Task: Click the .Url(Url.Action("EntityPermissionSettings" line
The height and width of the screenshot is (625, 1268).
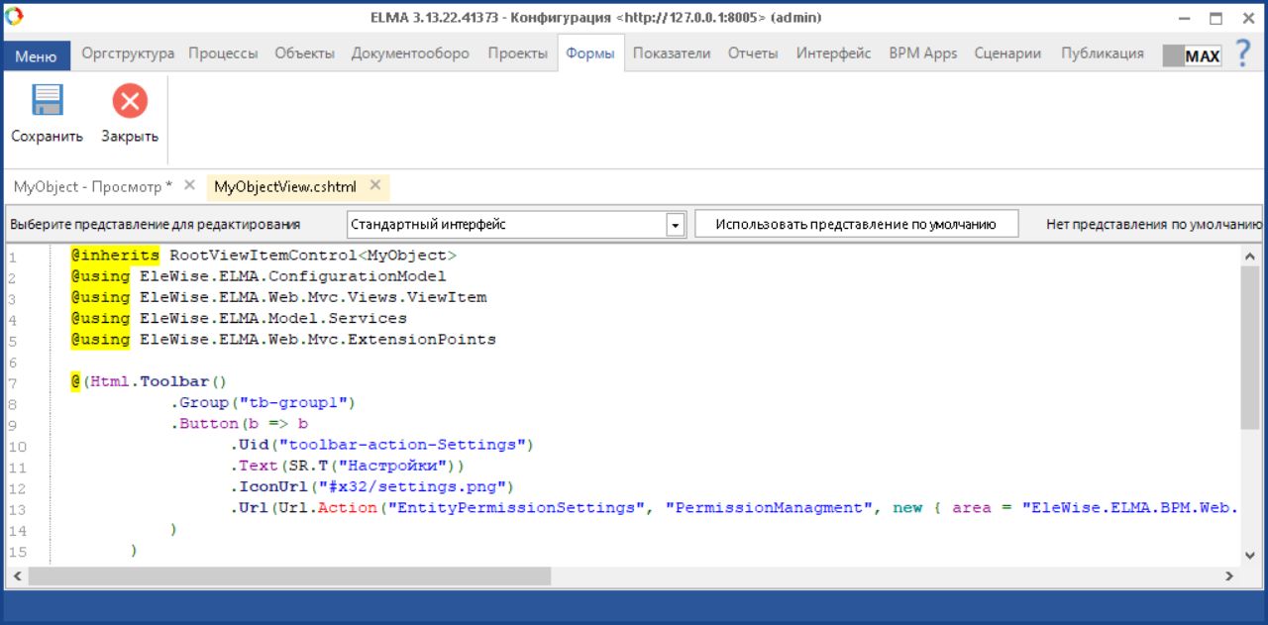Action: click(734, 508)
